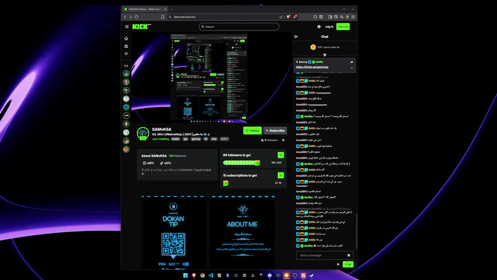Select the gaming tag
Screen dimensions: 497x280
[196, 139]
